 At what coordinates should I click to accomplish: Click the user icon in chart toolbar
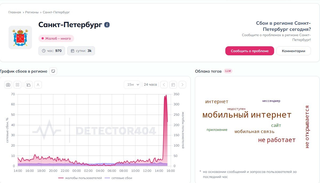38,85
